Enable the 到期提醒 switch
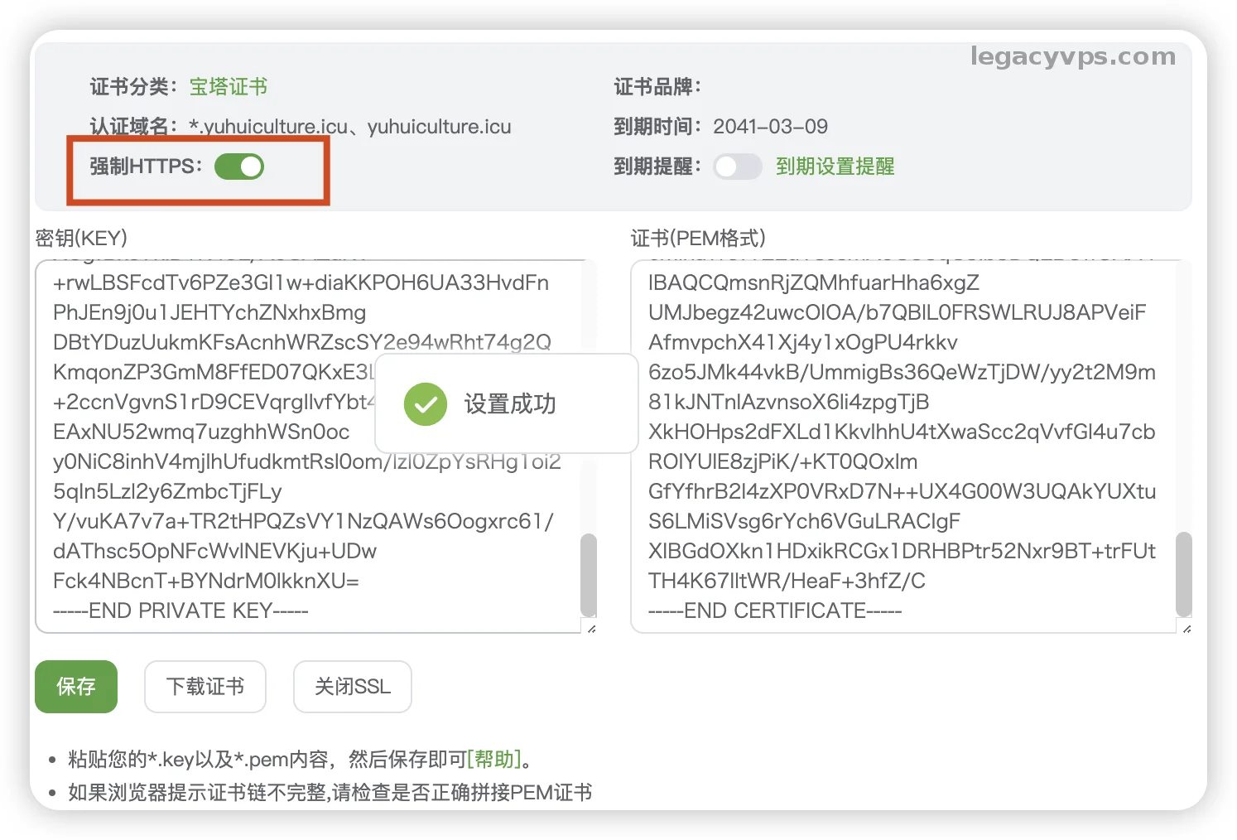The height and width of the screenshot is (840, 1237). point(737,167)
